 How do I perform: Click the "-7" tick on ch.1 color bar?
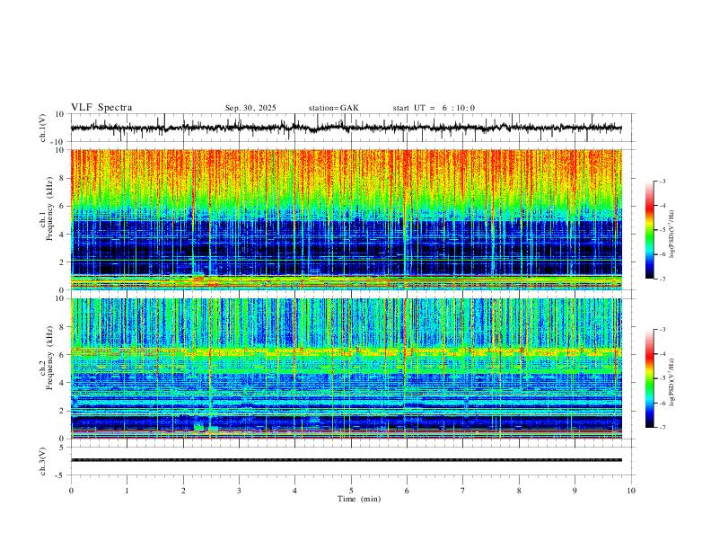point(662,279)
